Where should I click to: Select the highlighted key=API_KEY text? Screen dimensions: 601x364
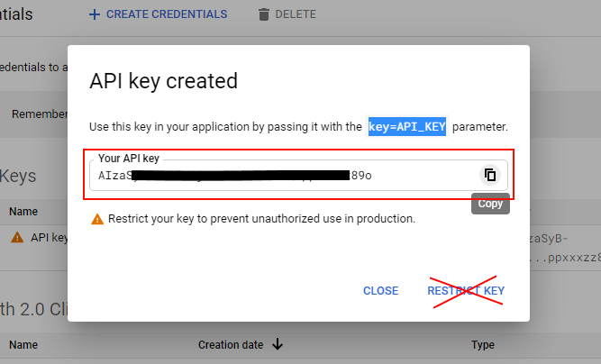tap(406, 126)
